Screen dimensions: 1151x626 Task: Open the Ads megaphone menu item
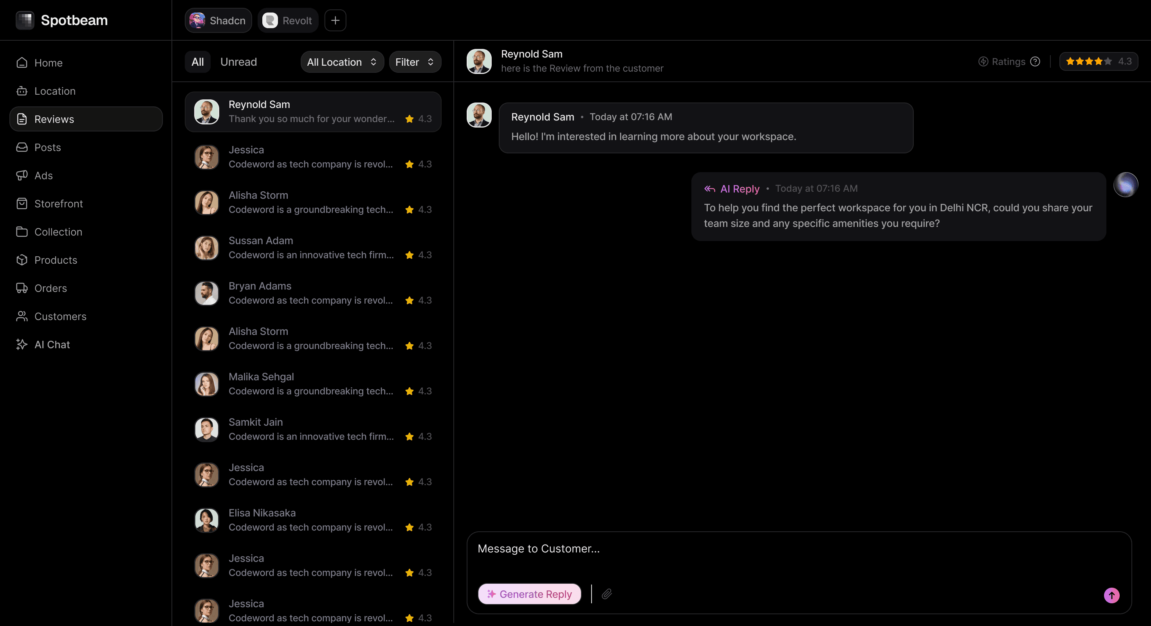tap(43, 176)
